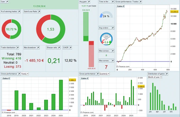Image resolution: width=180 pixels, height=117 pixels.
Task: Click the 520,50 € max gain label
Action: [86, 10]
